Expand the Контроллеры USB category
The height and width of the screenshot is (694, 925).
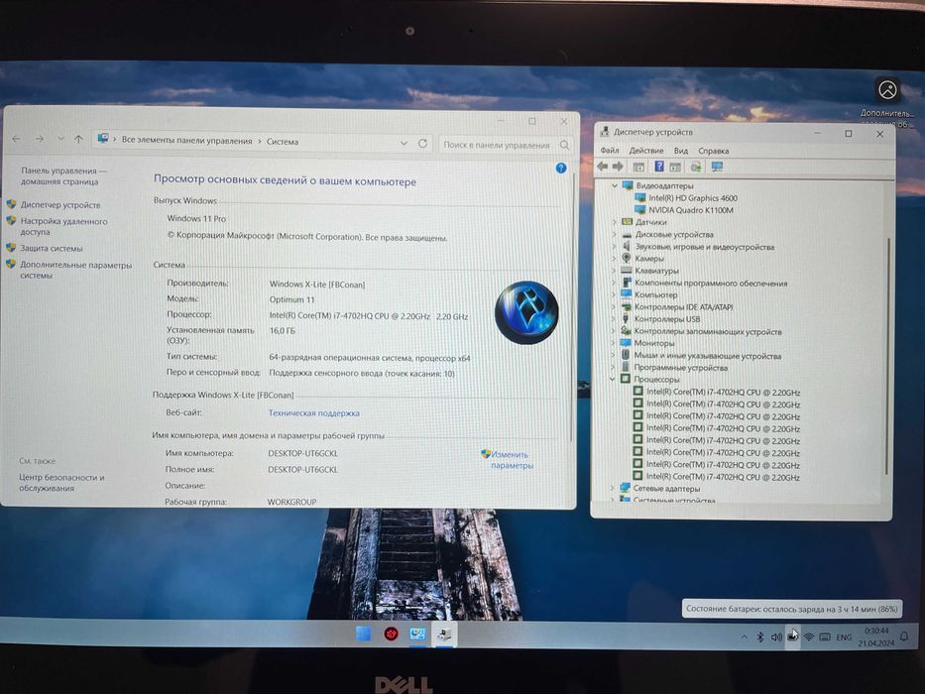[x=614, y=319]
